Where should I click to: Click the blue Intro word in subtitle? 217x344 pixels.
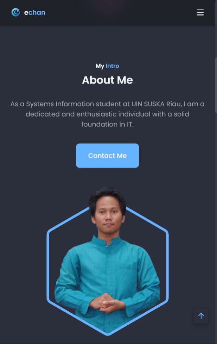[x=112, y=66]
